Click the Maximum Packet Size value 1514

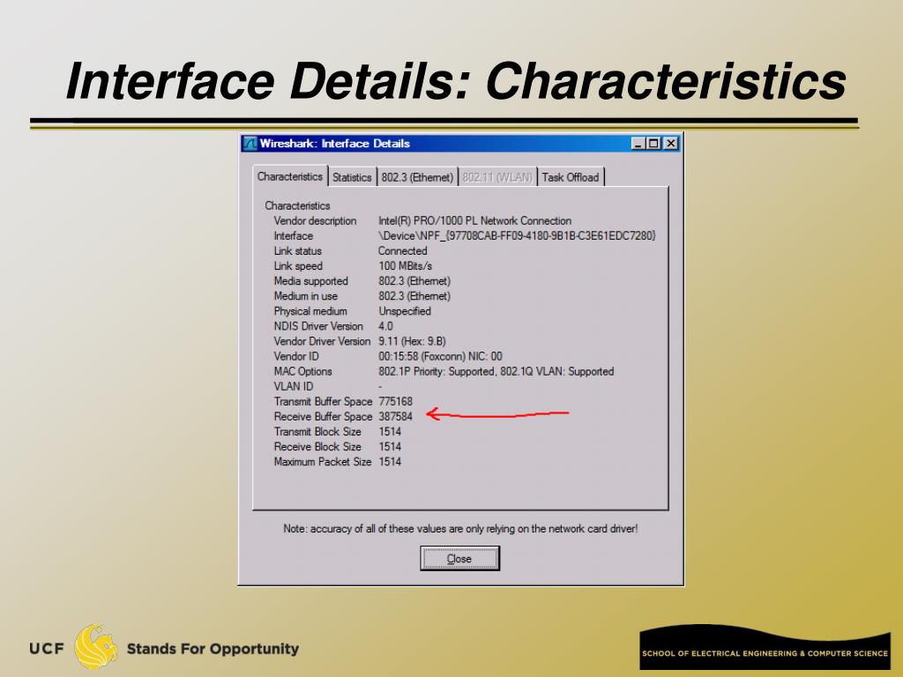click(389, 462)
